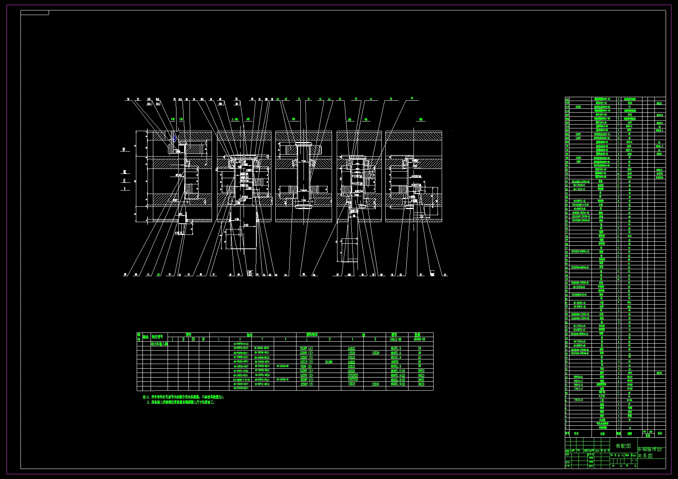Viewport: 678px width, 479px height.
Task: Click the Ⅳ gear column header in table
Action: (x=203, y=339)
